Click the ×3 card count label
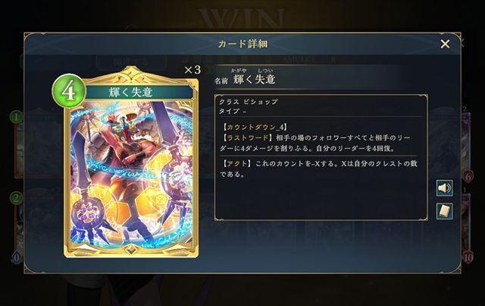The image size is (485, 306). click(192, 70)
